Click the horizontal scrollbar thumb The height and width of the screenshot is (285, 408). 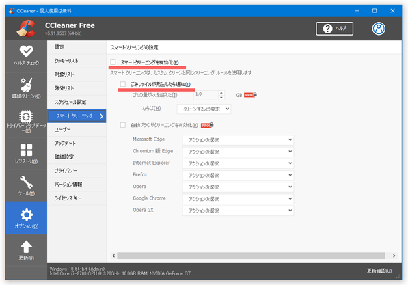coord(251,256)
